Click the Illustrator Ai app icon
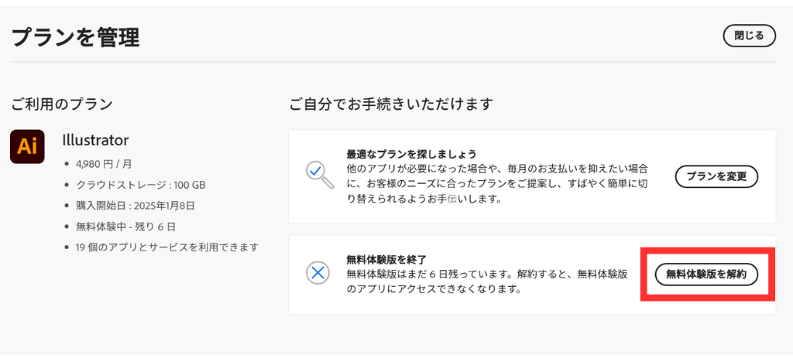Screen dimensions: 793x358 27,147
